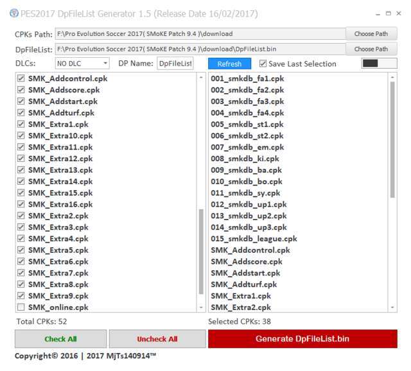Select 008_smkdb_ki.cpk in right list
Screen dimensions: 411x371
245,159
